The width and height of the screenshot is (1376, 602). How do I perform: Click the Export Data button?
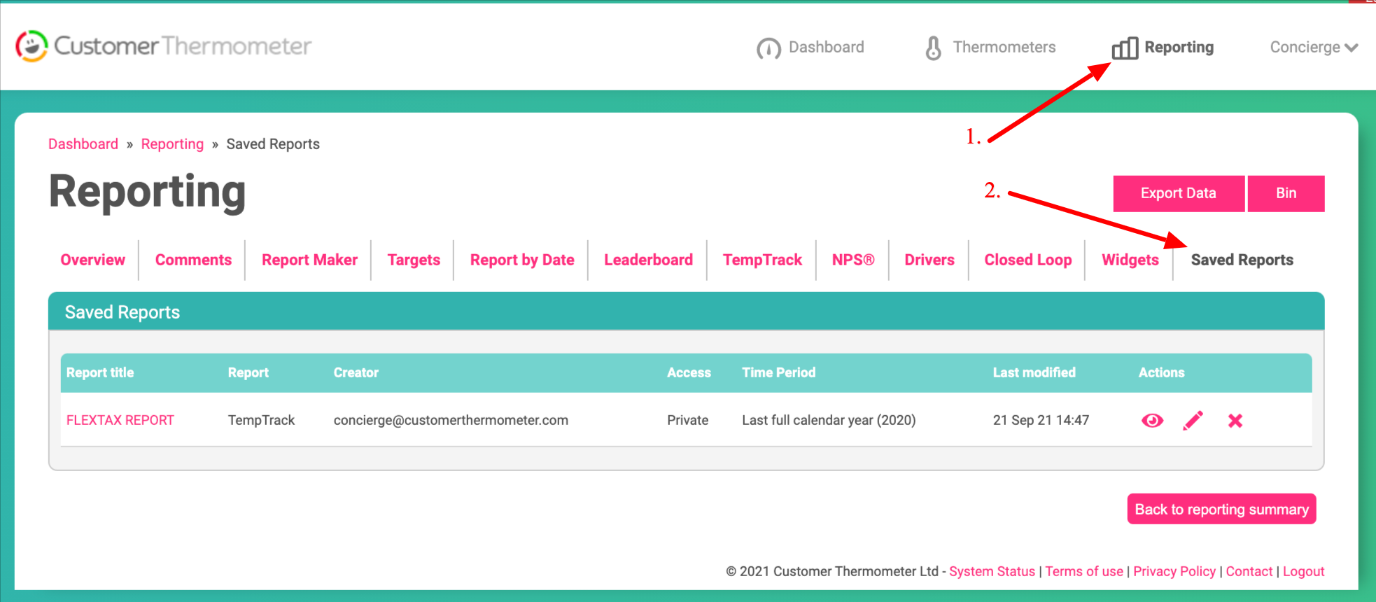1179,193
